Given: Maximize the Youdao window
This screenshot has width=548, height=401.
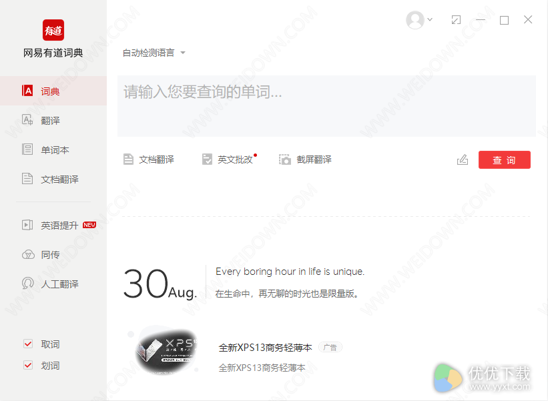Looking at the screenshot, I should [504, 20].
